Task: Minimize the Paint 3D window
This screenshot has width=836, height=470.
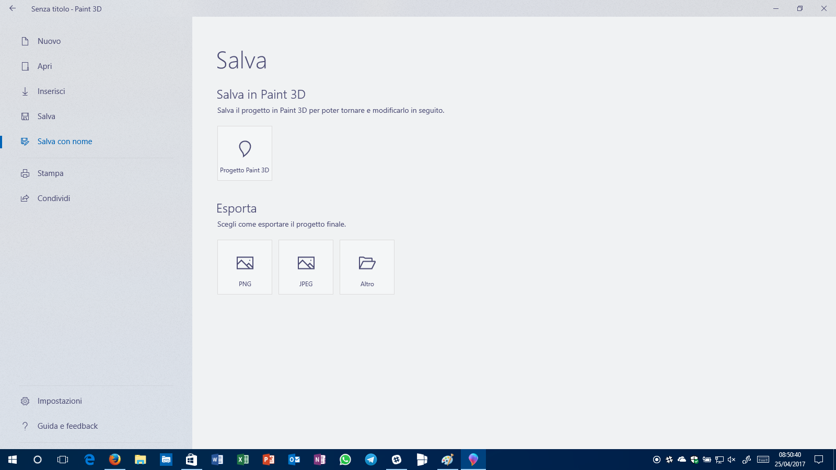Action: click(776, 8)
